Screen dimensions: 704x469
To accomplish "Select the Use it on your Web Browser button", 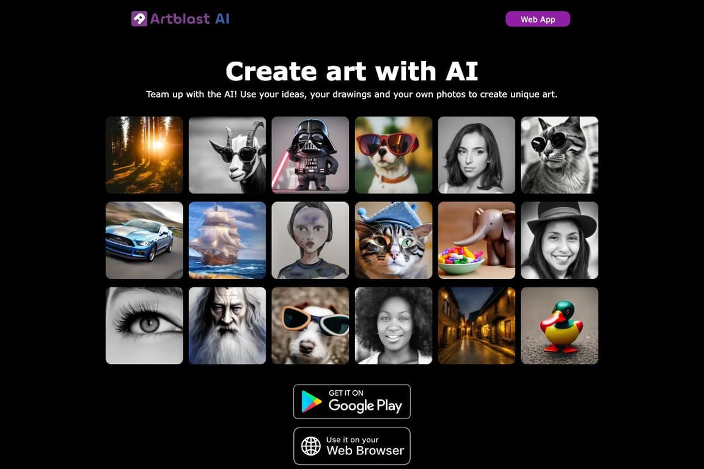I will point(351,446).
